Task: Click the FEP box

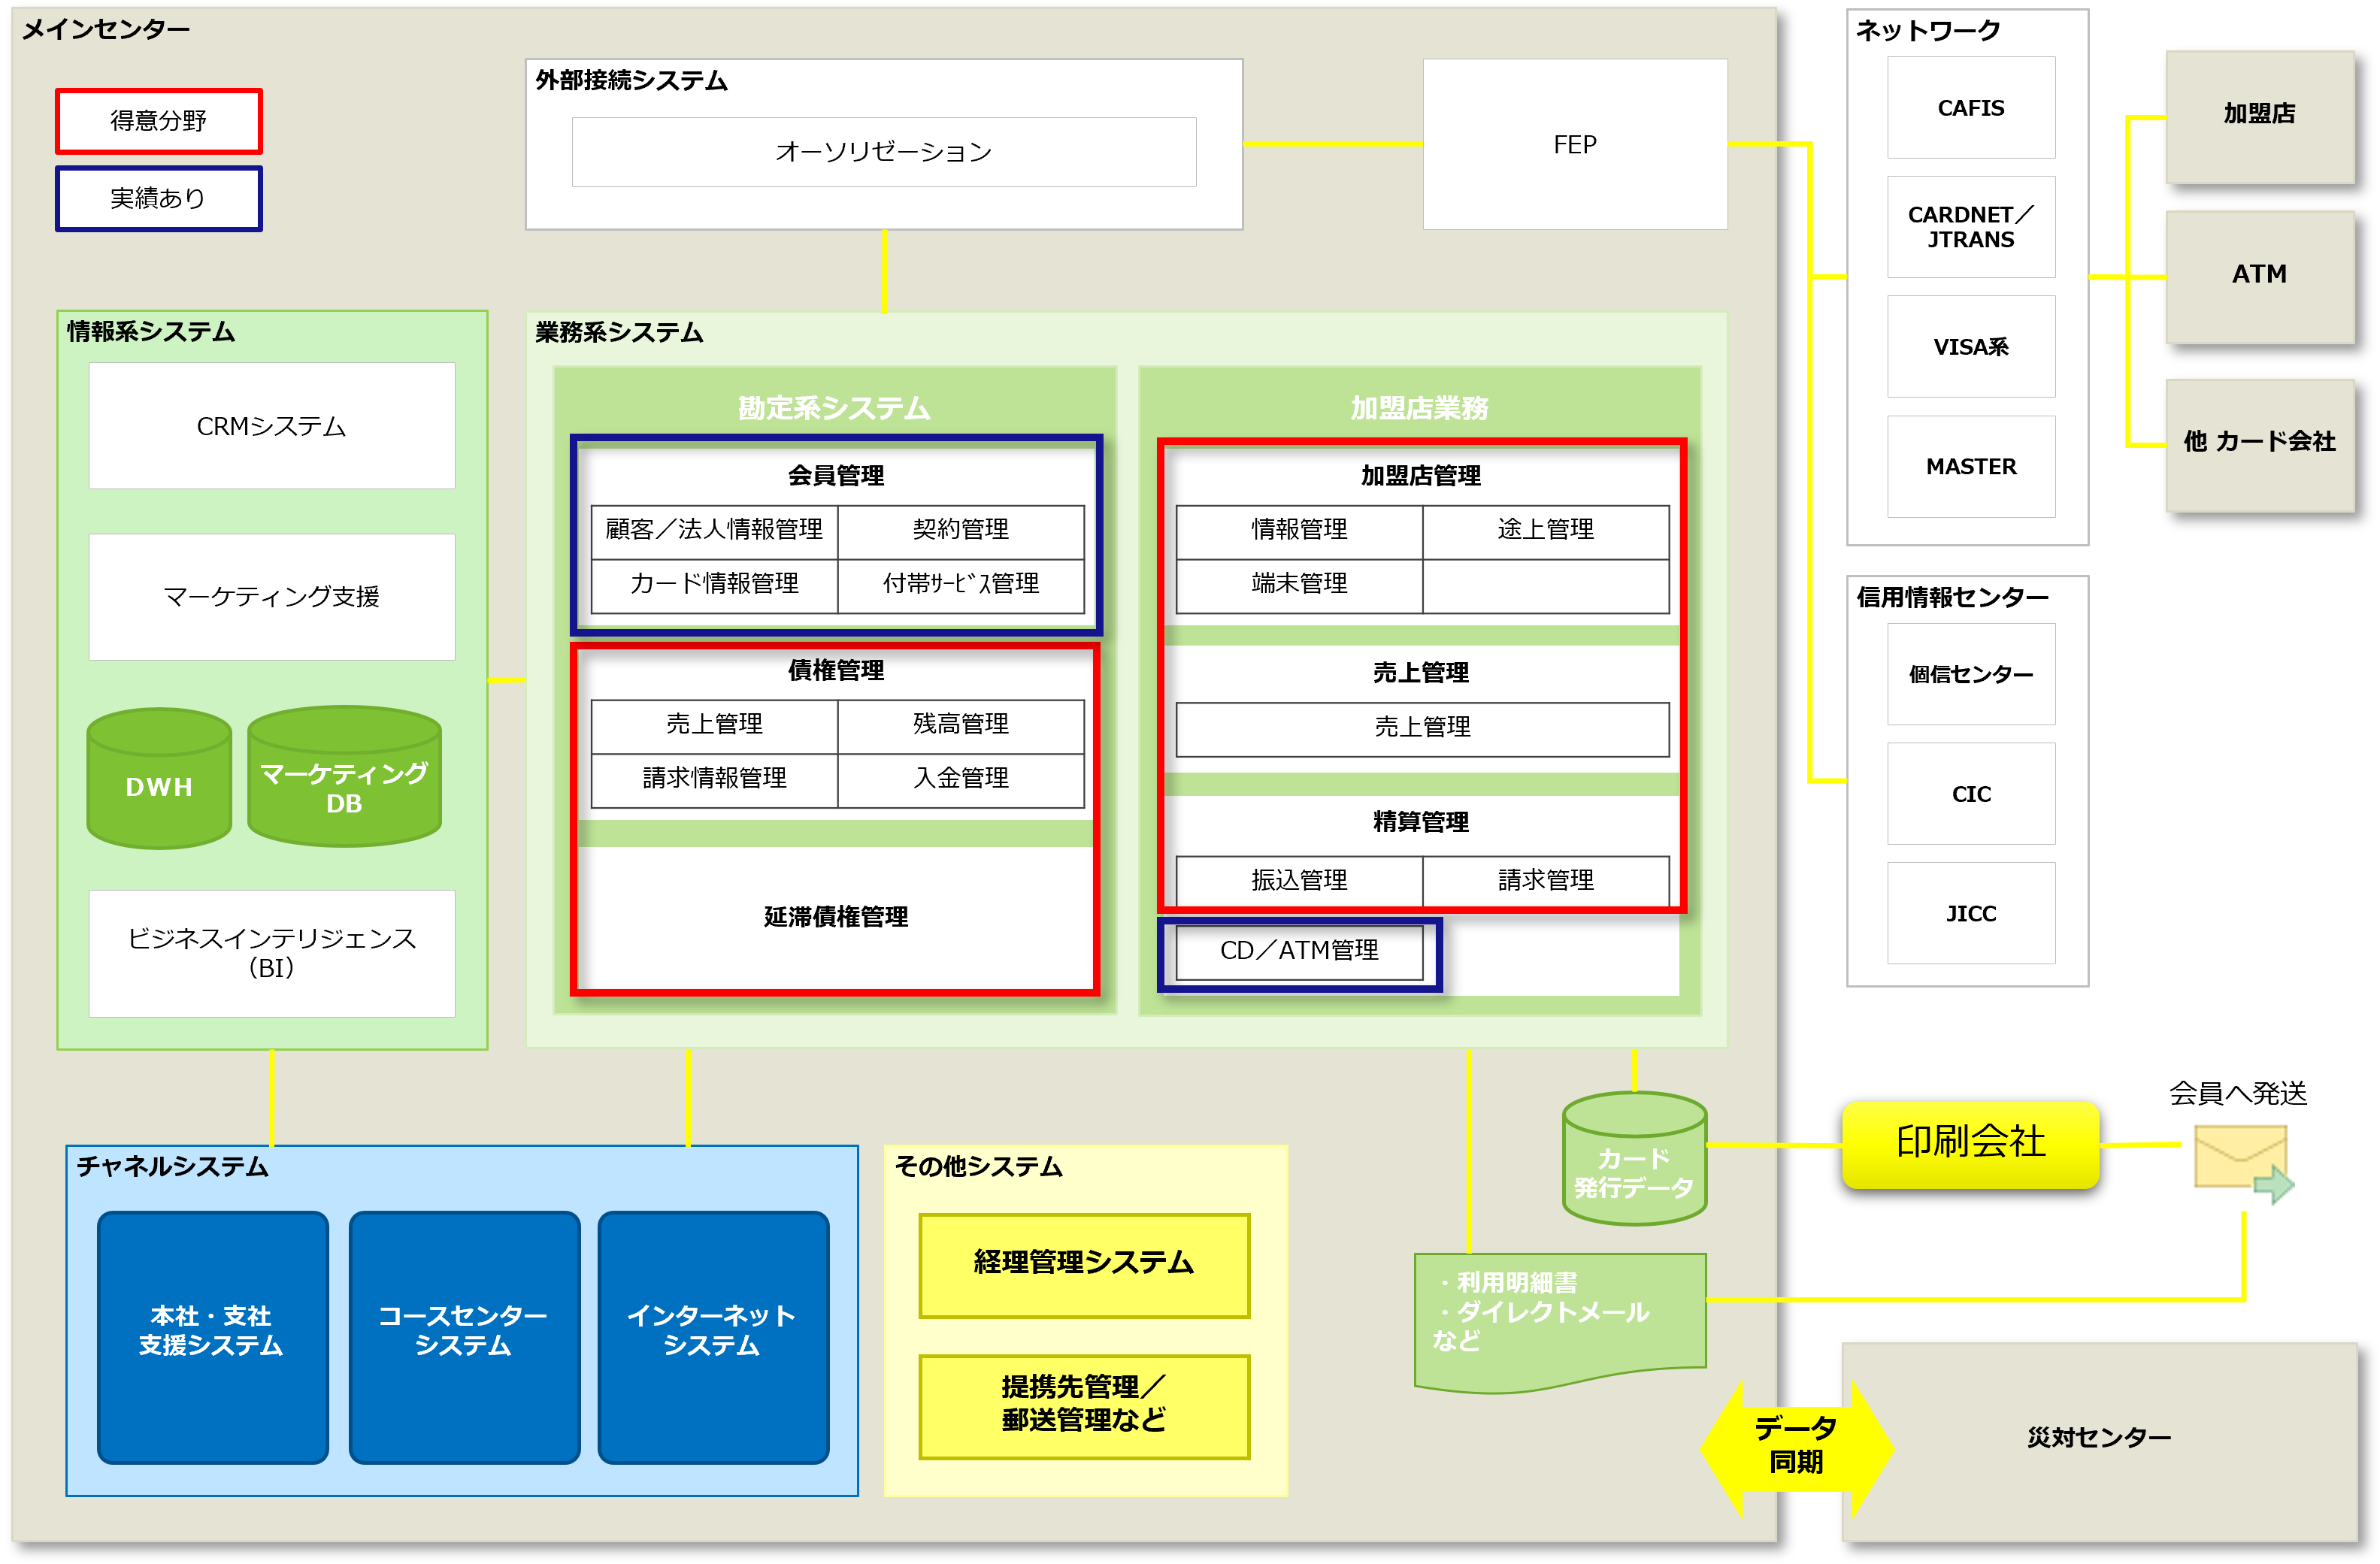Action: [1574, 145]
